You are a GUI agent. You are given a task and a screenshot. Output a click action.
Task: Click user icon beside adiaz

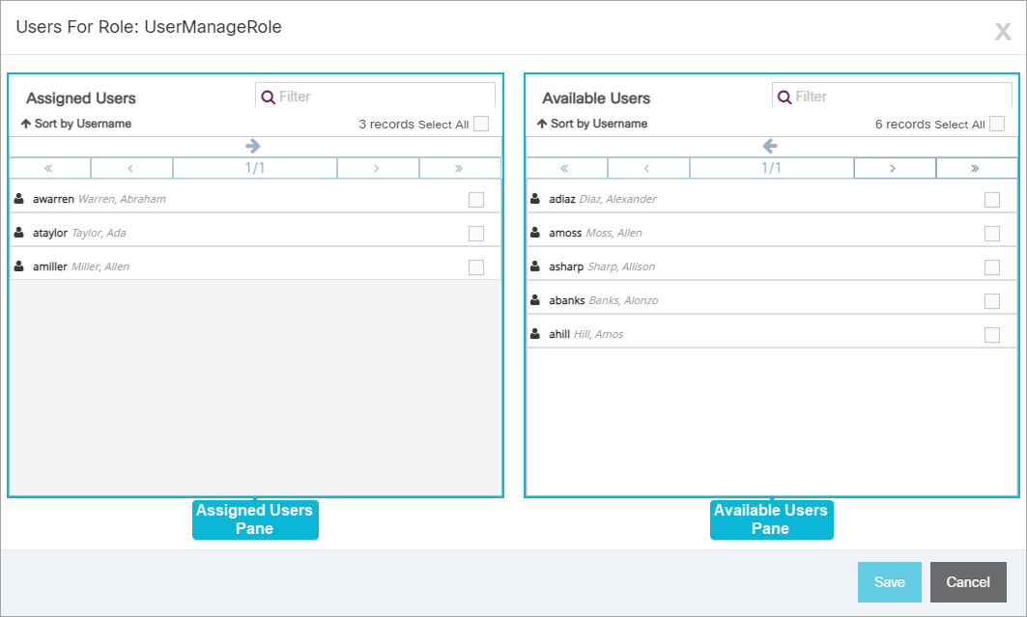[535, 198]
